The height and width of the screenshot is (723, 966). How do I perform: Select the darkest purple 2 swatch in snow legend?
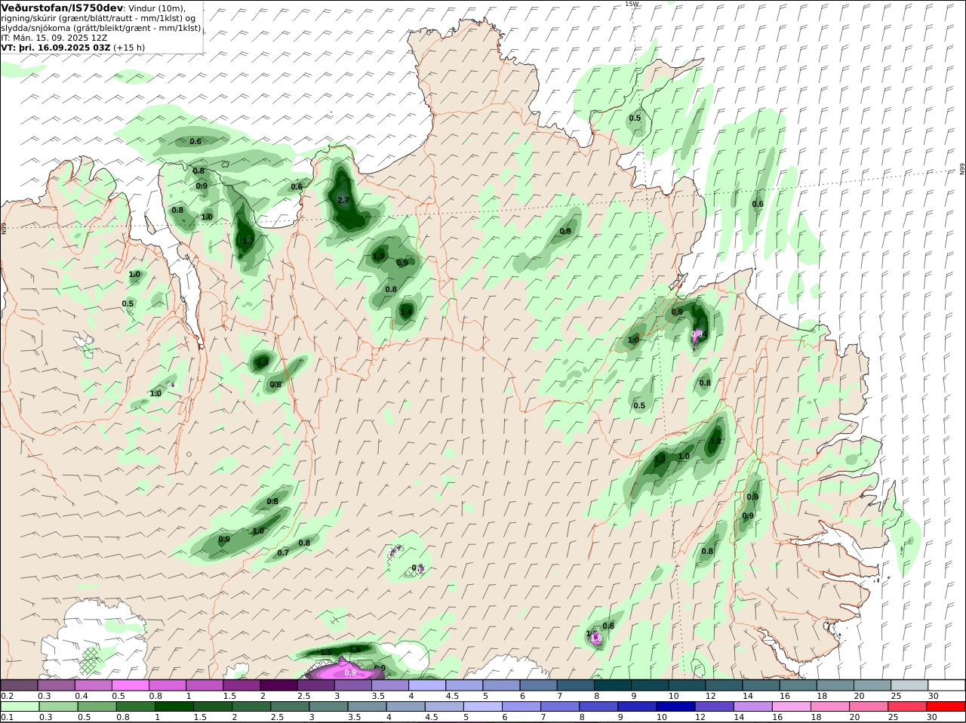[x=278, y=685]
